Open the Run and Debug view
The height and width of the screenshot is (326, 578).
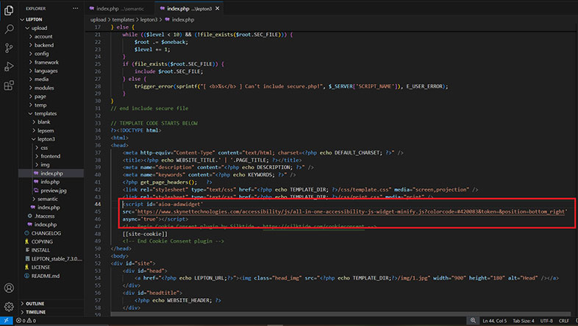[x=9, y=67]
